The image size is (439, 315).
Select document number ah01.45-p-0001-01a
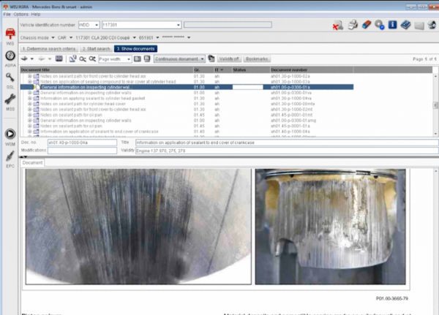click(290, 126)
